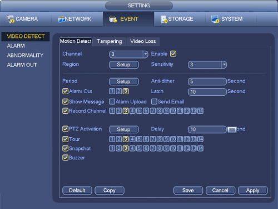The height and width of the screenshot is (209, 278).
Task: Toggle Tour channel number 3
Action: tap(126, 139)
